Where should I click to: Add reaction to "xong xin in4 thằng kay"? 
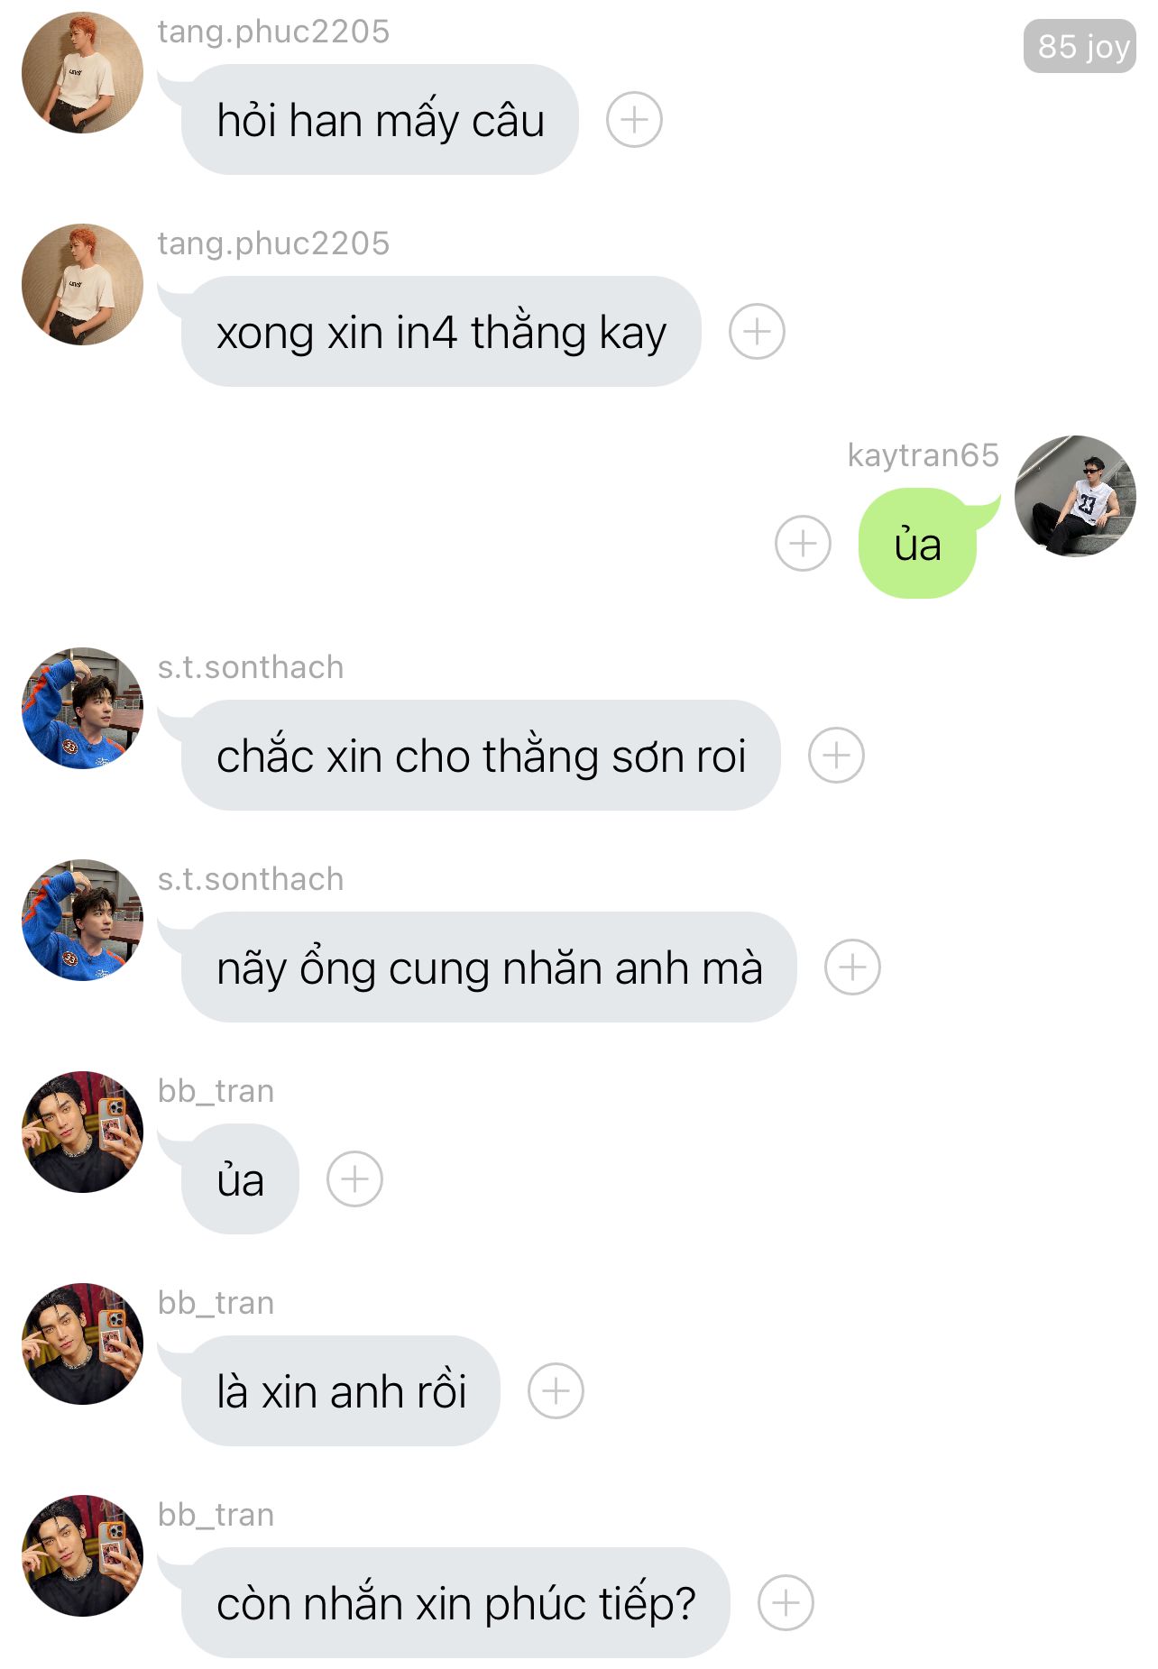[757, 331]
